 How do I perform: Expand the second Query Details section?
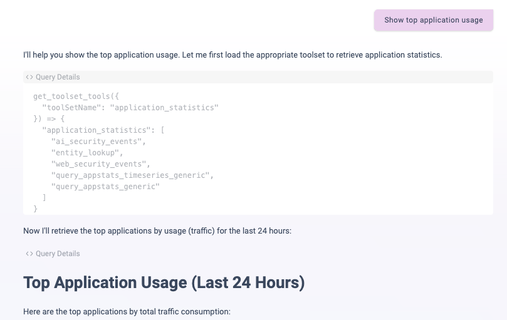pyautogui.click(x=53, y=254)
